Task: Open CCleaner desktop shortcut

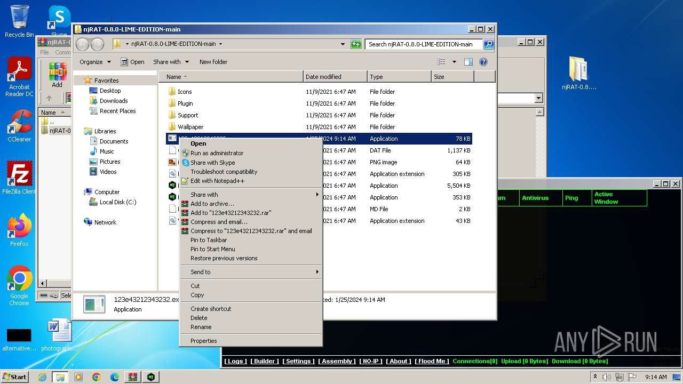Action: tap(19, 126)
